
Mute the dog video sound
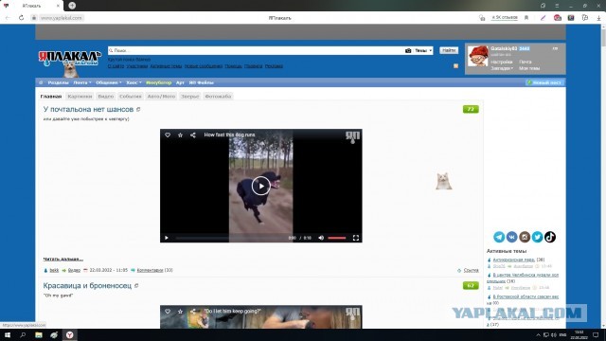coord(321,238)
